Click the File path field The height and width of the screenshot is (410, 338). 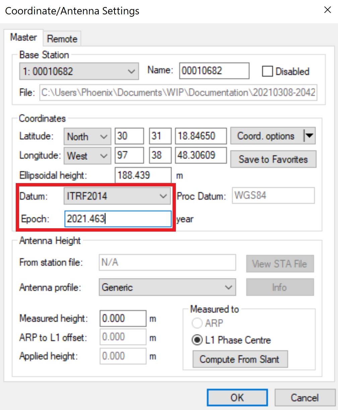(178, 92)
